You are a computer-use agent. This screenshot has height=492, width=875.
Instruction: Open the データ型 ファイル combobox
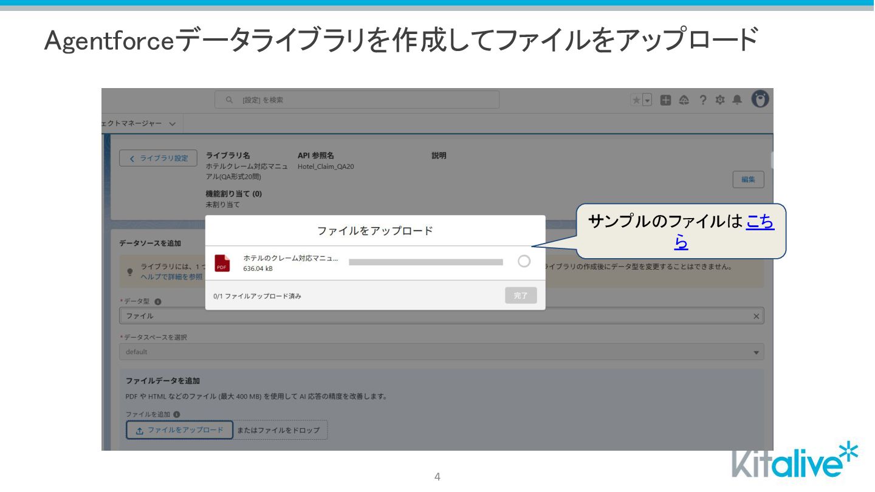441,316
